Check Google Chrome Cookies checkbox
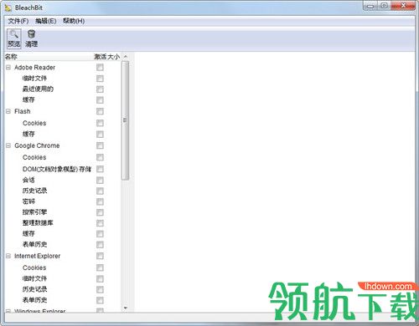 coord(100,157)
